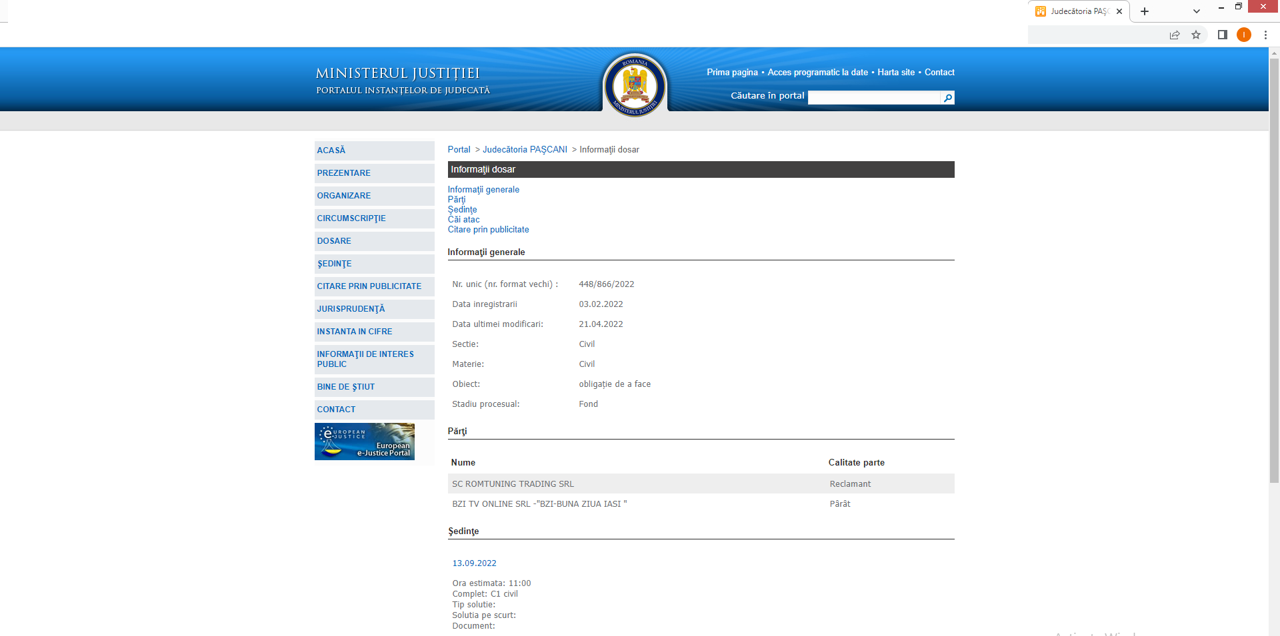Bookmark this page with star icon

[1196, 35]
